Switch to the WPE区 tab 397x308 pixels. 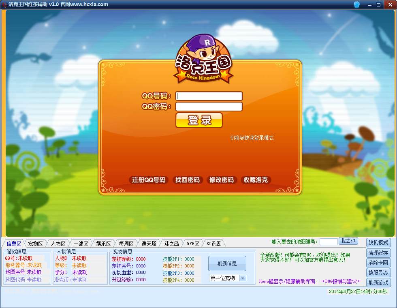point(193,244)
